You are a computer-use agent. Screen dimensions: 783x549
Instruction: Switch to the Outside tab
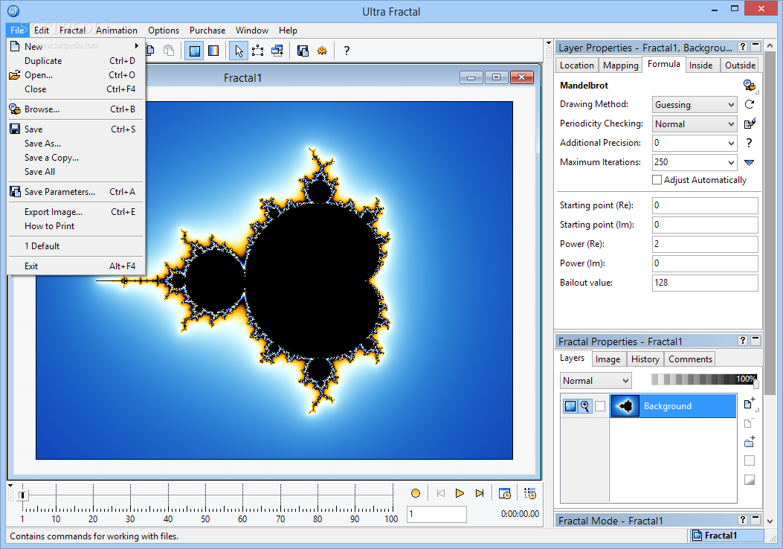[740, 65]
